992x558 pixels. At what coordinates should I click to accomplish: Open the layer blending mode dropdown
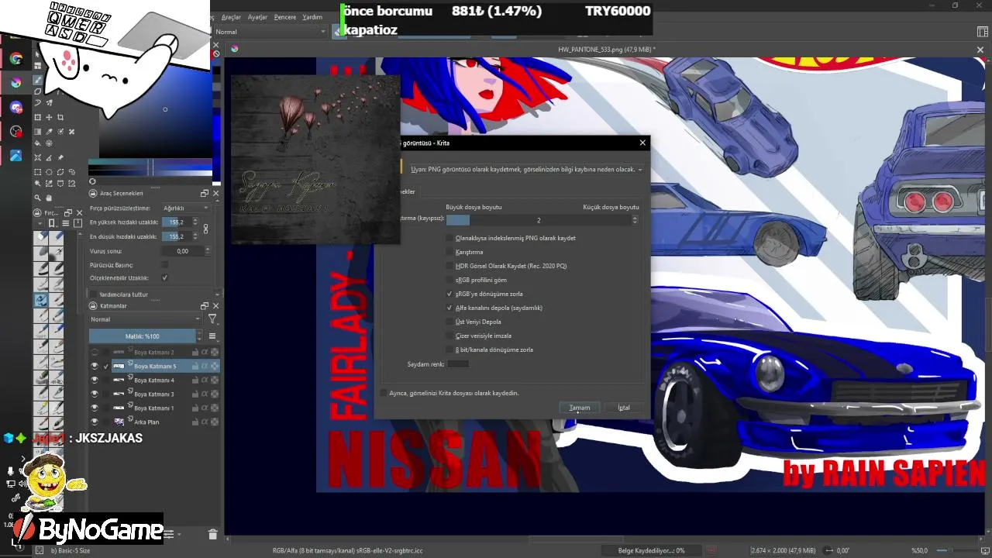tap(146, 319)
